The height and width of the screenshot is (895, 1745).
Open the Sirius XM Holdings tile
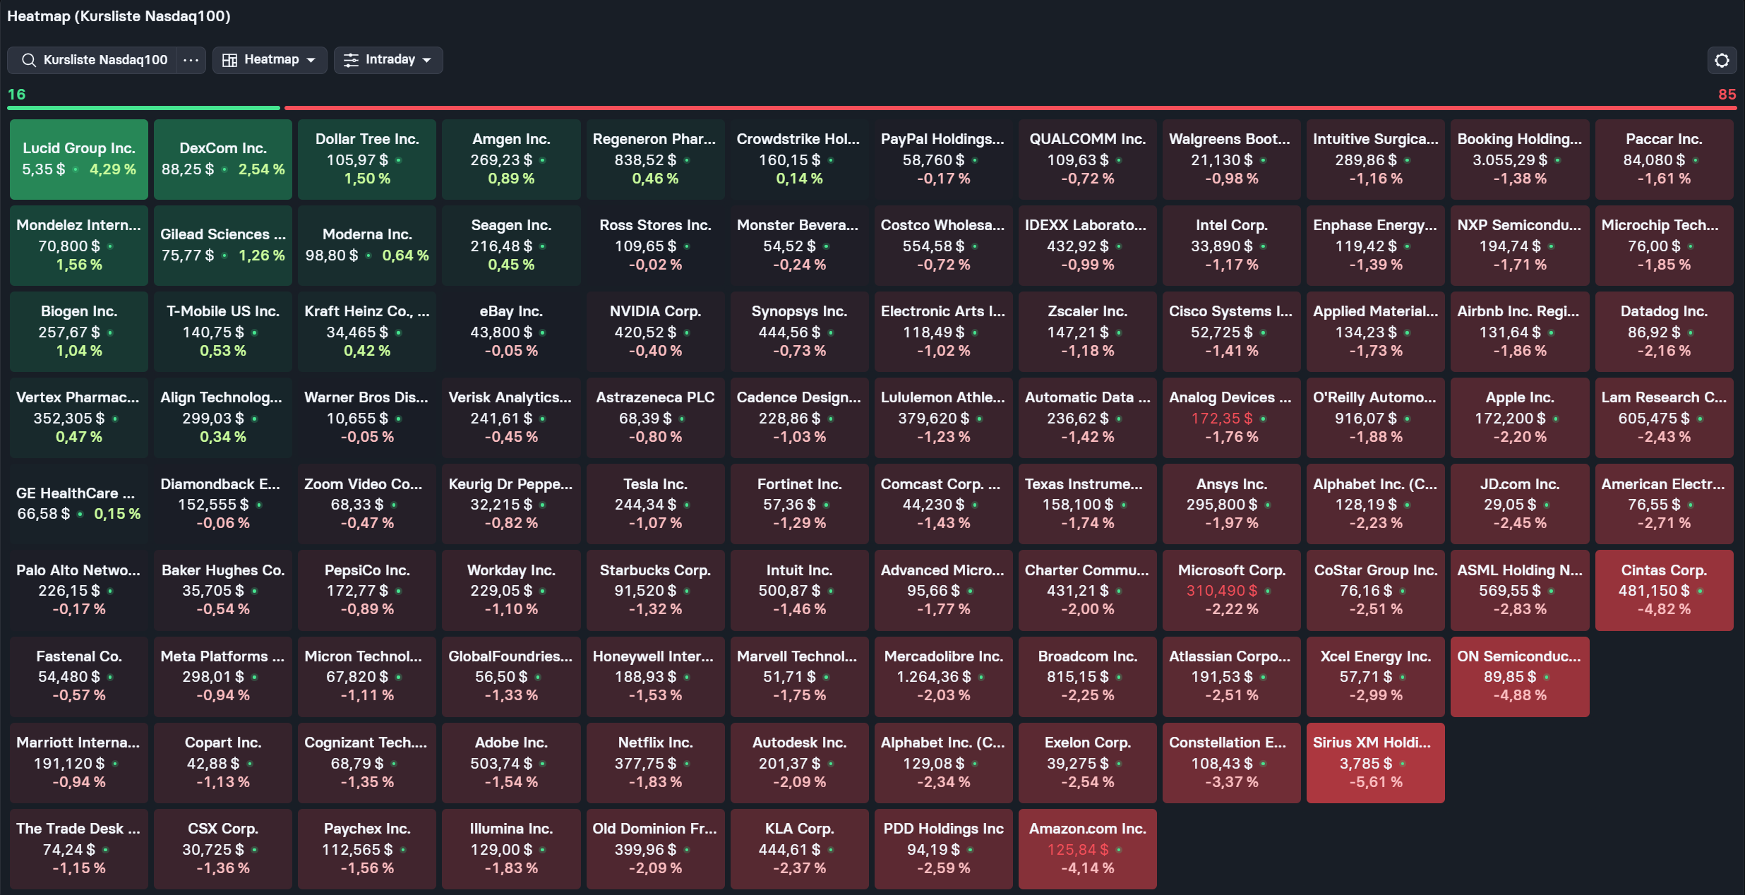click(1375, 763)
